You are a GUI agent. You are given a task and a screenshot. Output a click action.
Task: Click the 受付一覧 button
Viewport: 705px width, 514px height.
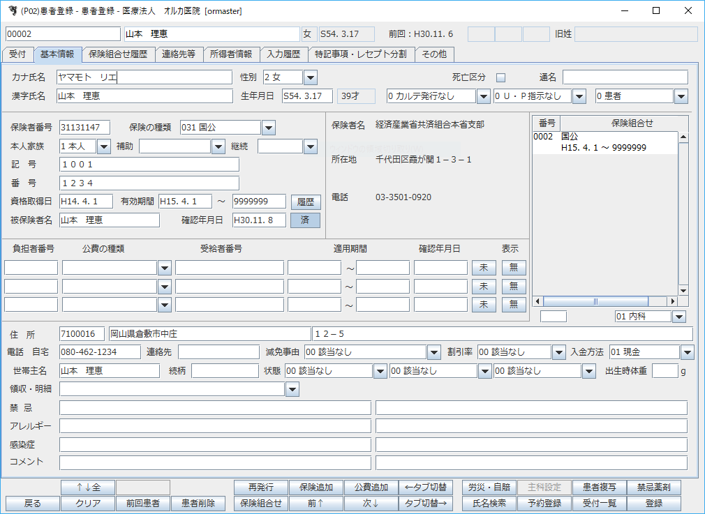pos(599,504)
